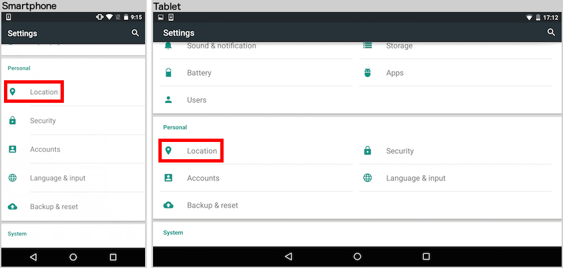
Task: Tap the 17:12 clock on tablet status bar
Action: 550,17
